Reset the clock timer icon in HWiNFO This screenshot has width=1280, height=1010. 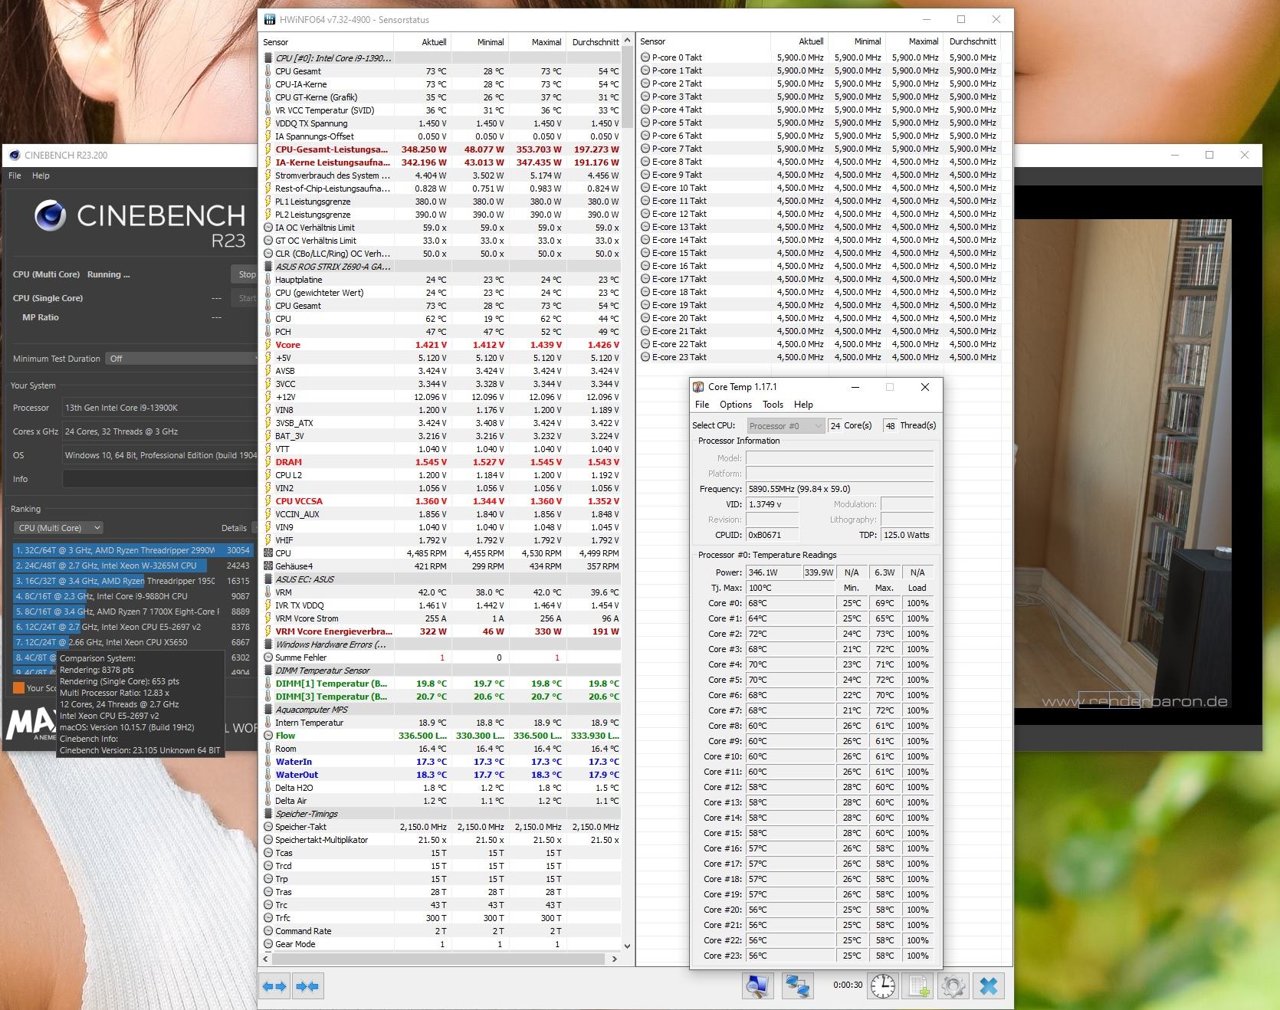(x=882, y=986)
